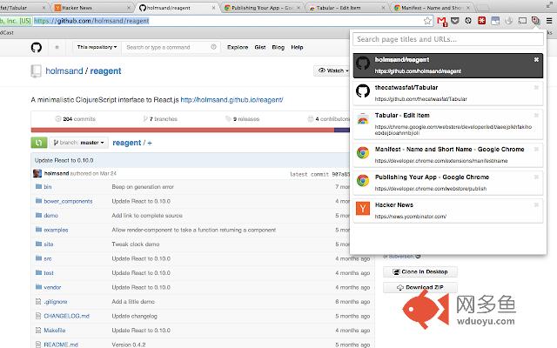Viewport: 557px width, 348px height.
Task: Open the notifications dot icon in GitHub header
Action: coord(57,47)
